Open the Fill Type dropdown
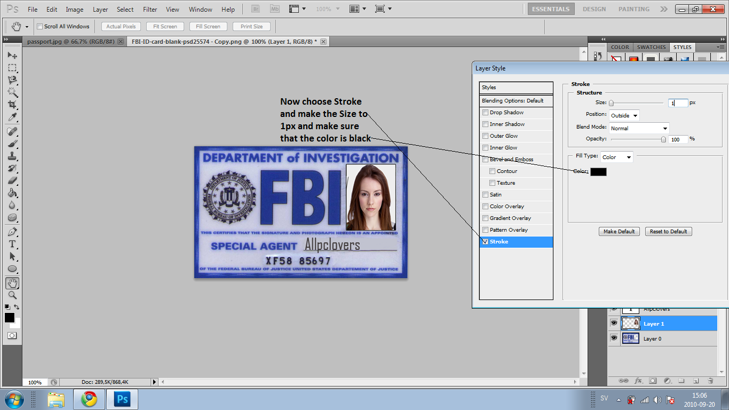The width and height of the screenshot is (729, 410). (x=617, y=157)
